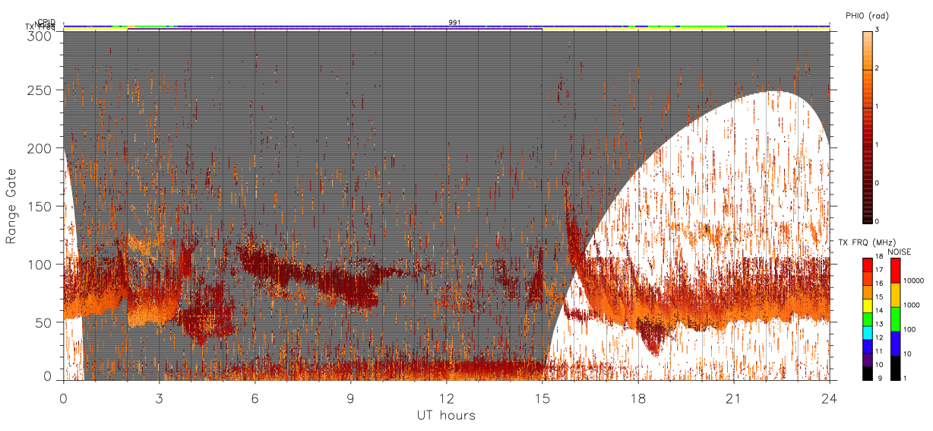Screen dimensions: 933x431
Task: Click the 14 label in TX FRQ legend
Action: [x=879, y=311]
